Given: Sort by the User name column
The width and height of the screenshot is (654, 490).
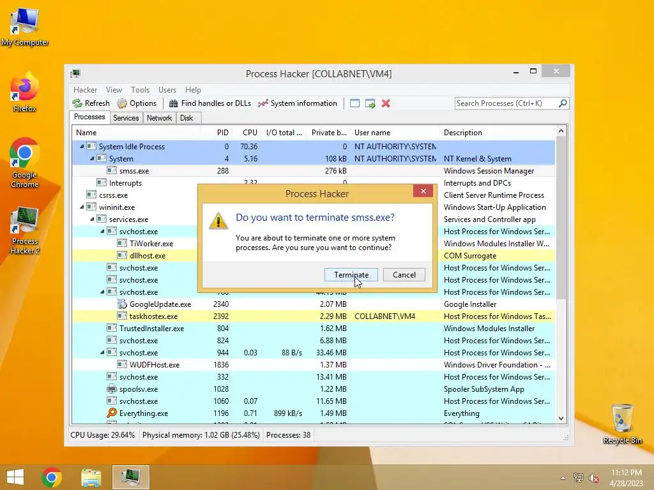Looking at the screenshot, I should tap(395, 133).
